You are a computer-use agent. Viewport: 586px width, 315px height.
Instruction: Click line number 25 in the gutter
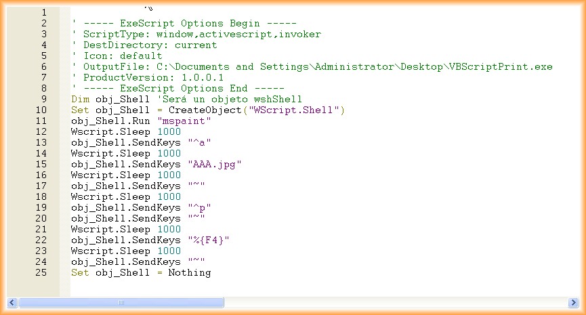click(x=41, y=273)
